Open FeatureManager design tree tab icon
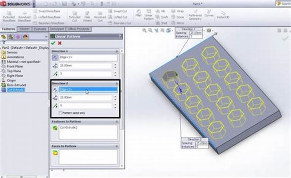The image size is (291, 178). 3,37
